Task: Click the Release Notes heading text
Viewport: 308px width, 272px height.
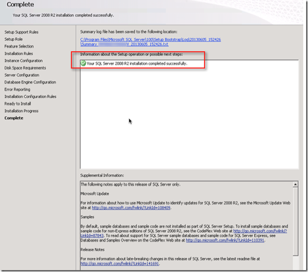Action: pos(92,250)
